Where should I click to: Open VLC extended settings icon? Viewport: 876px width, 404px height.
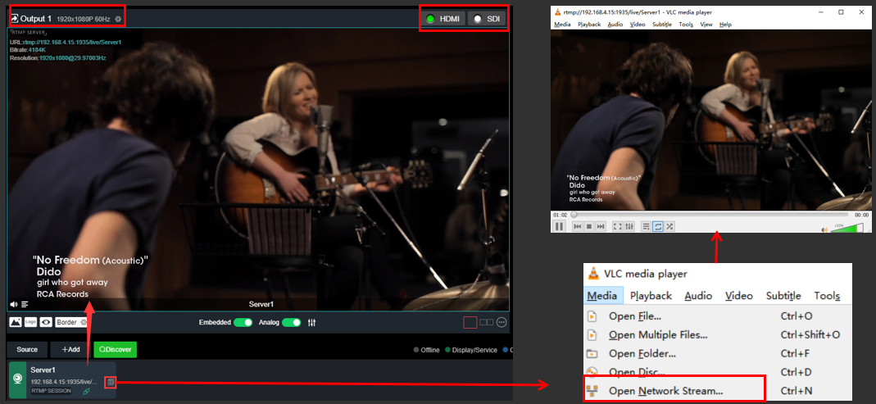pyautogui.click(x=629, y=226)
